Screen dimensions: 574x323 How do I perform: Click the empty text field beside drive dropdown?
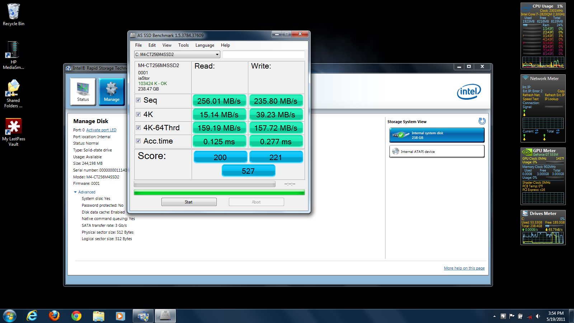point(264,55)
